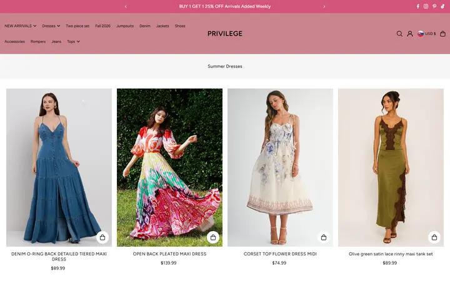This screenshot has height=281, width=450.
Task: Click the $89.99 price under denim dress
Action: click(58, 269)
